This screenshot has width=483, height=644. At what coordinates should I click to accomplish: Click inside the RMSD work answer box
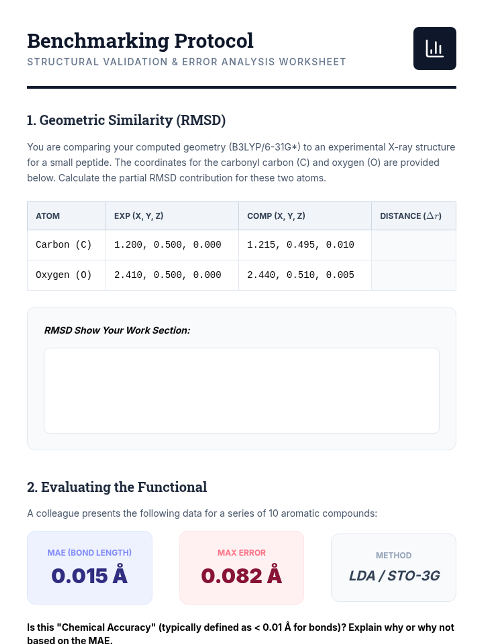point(242,390)
